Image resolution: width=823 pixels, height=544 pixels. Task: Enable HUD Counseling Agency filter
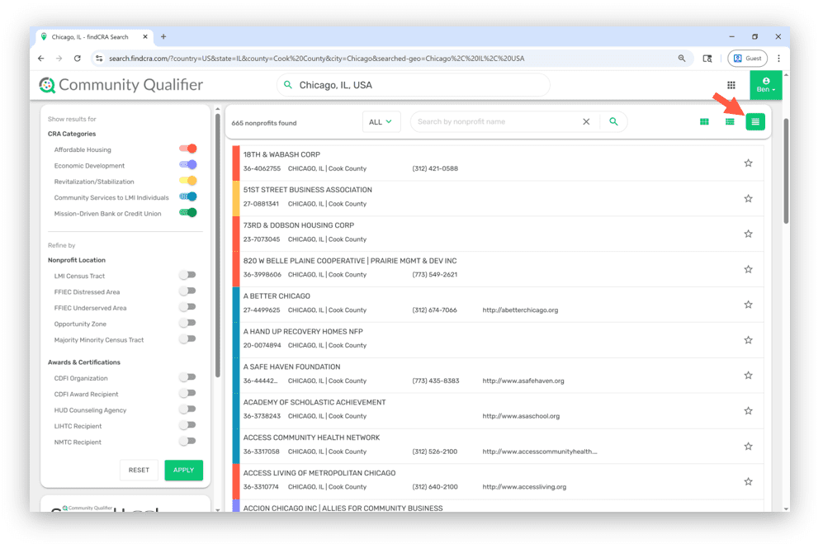[x=187, y=409]
